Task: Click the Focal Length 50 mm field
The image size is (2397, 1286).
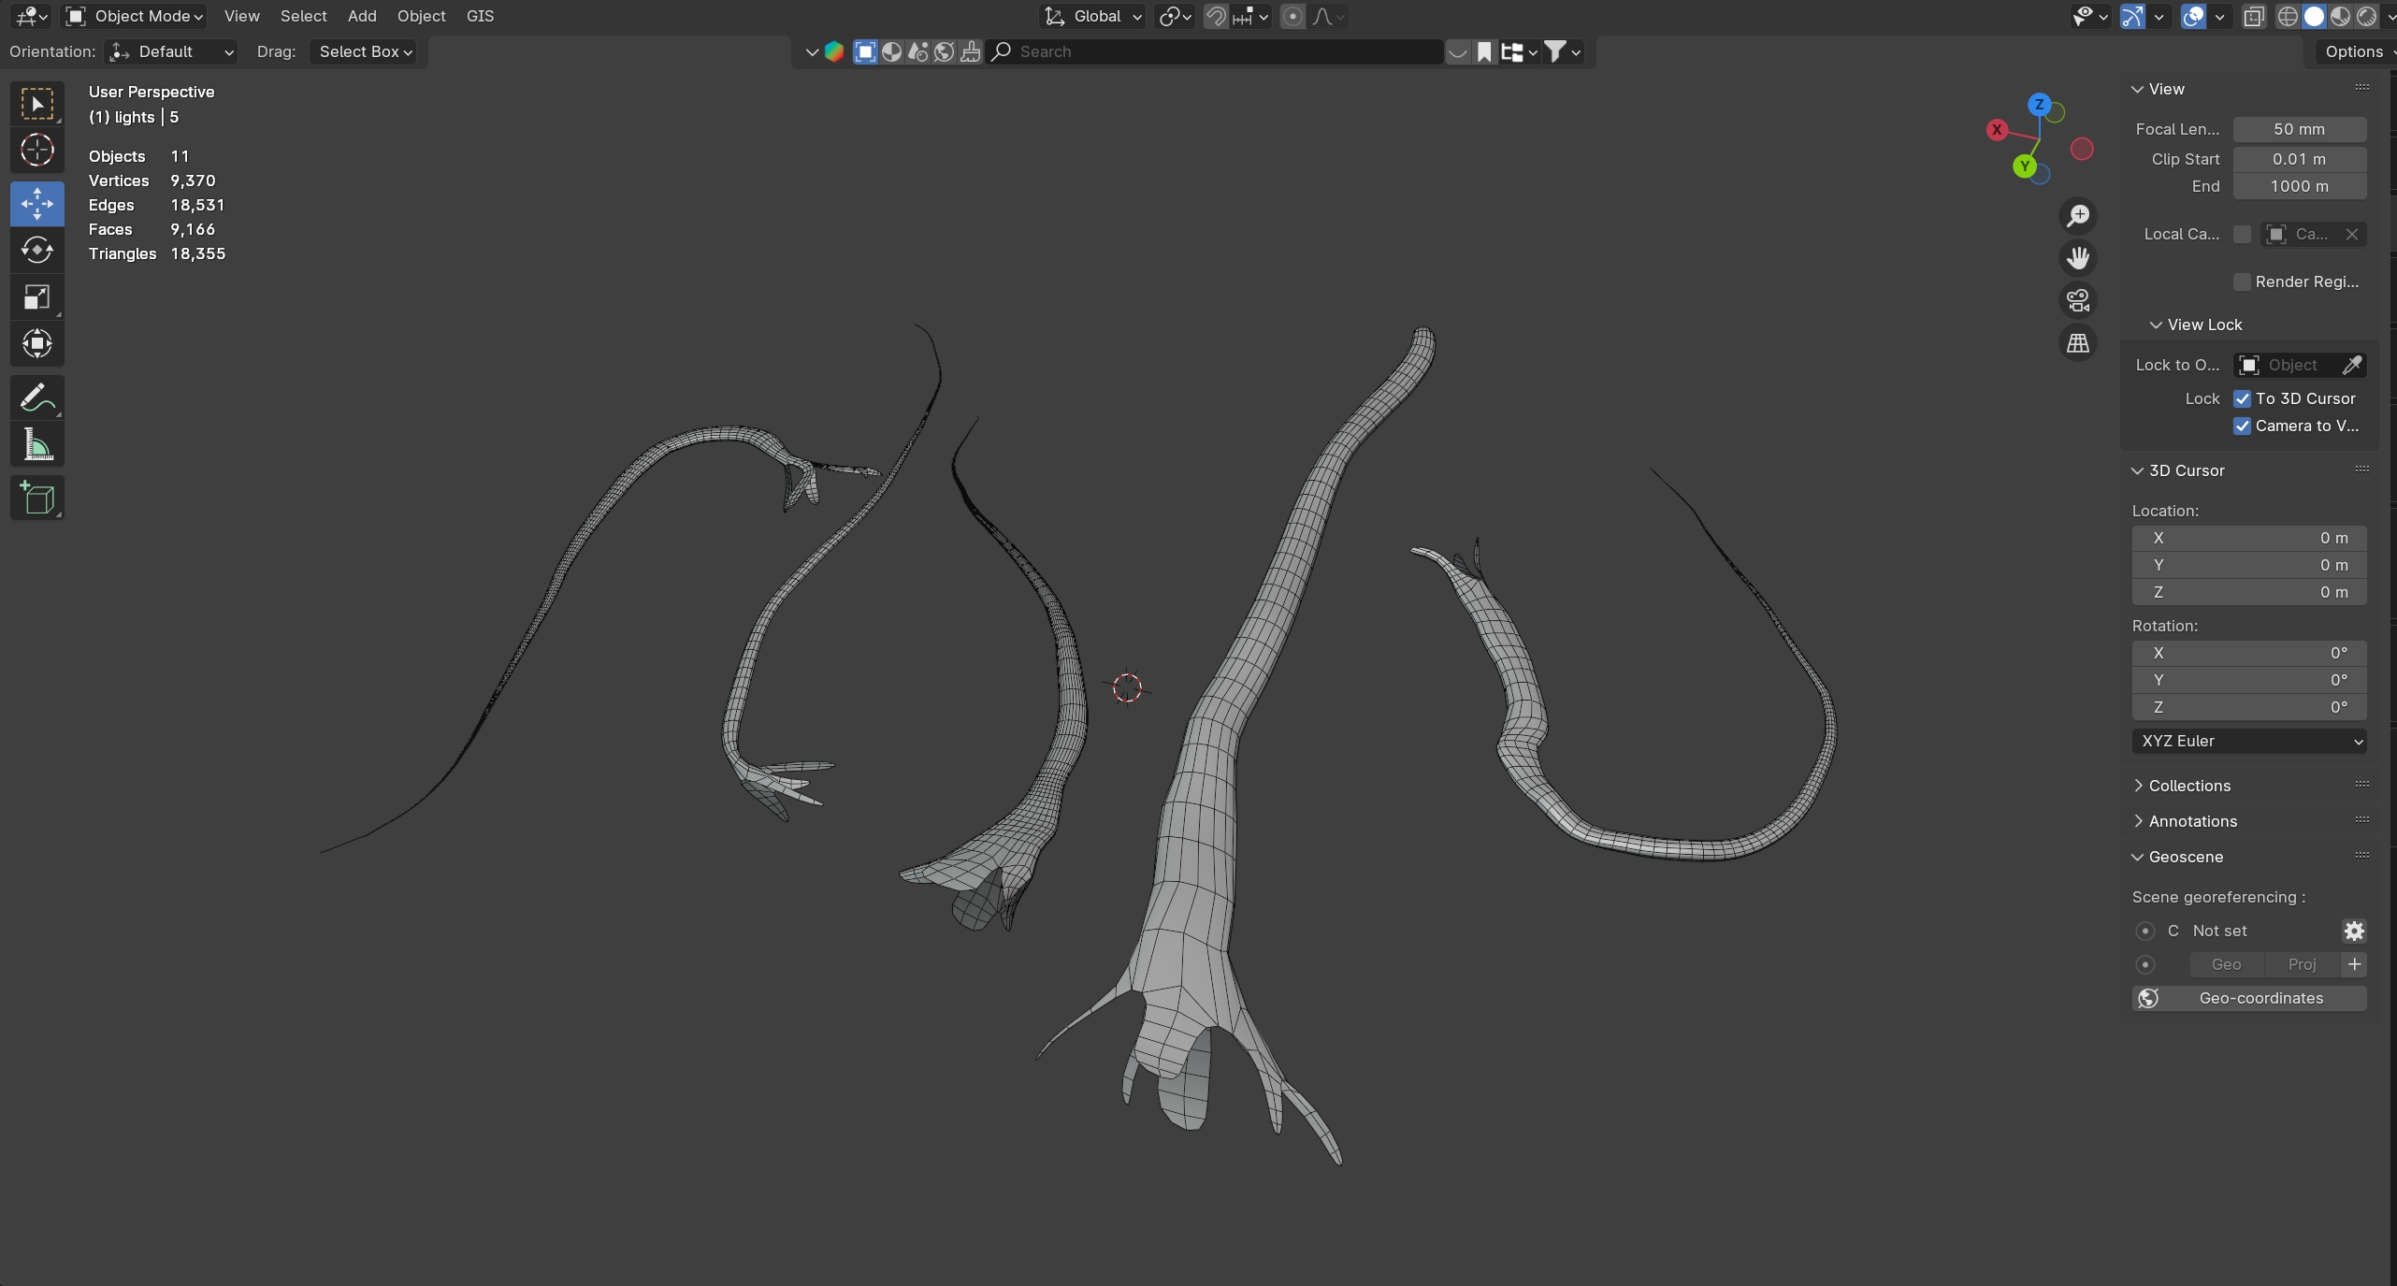Action: (2299, 129)
